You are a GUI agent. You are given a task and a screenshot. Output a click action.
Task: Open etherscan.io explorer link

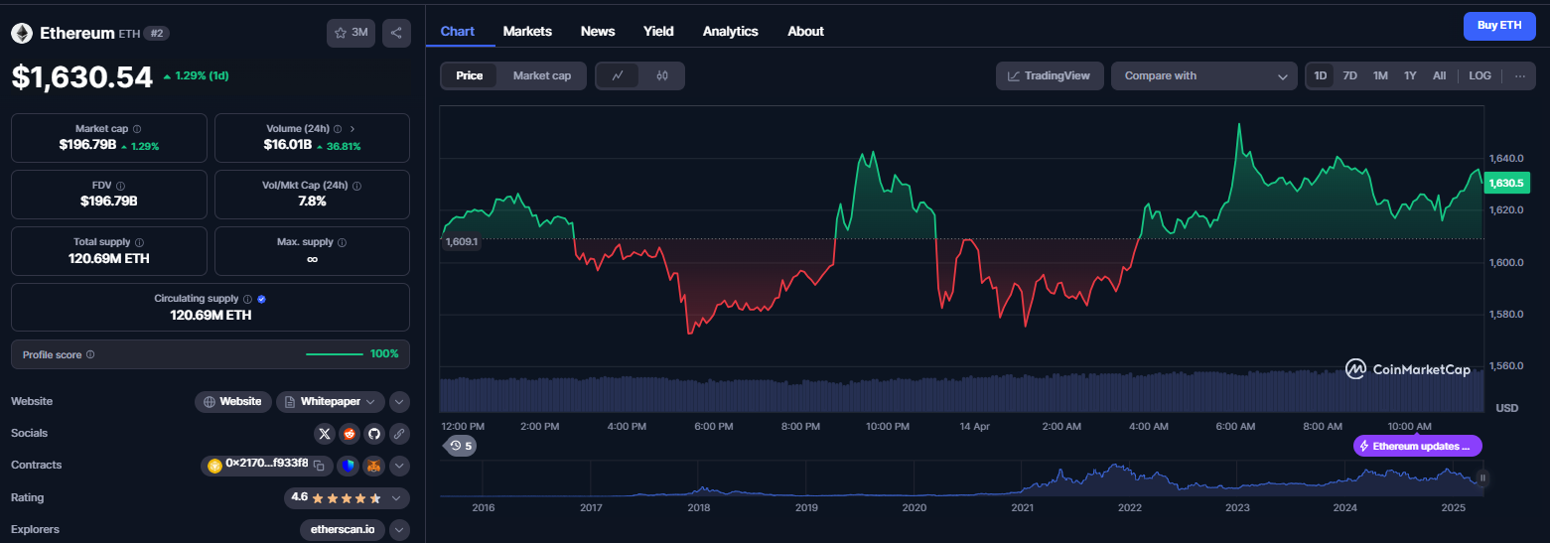tap(343, 529)
